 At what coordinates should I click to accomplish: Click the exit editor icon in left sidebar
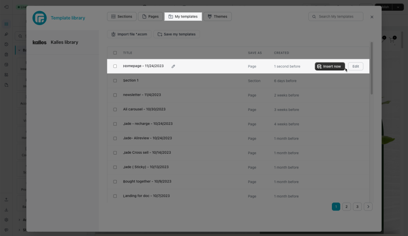6,7
